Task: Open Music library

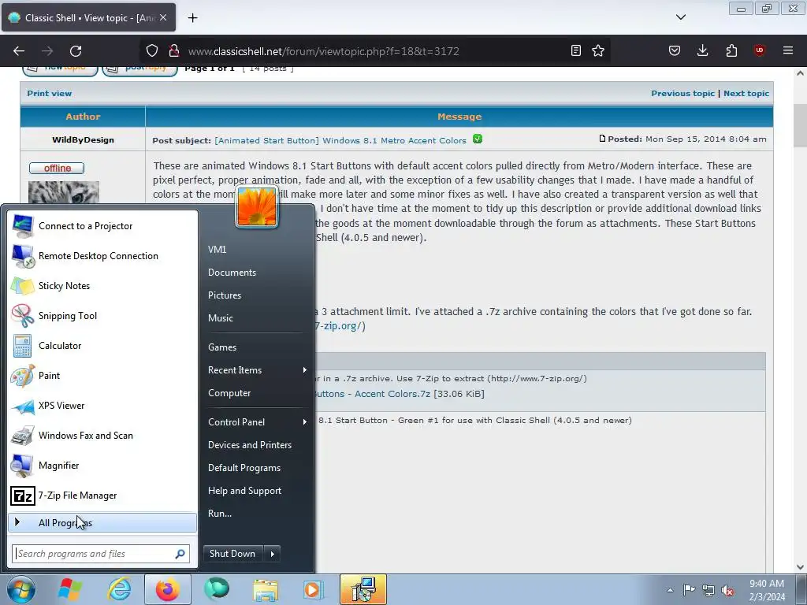Action: (x=257, y=318)
